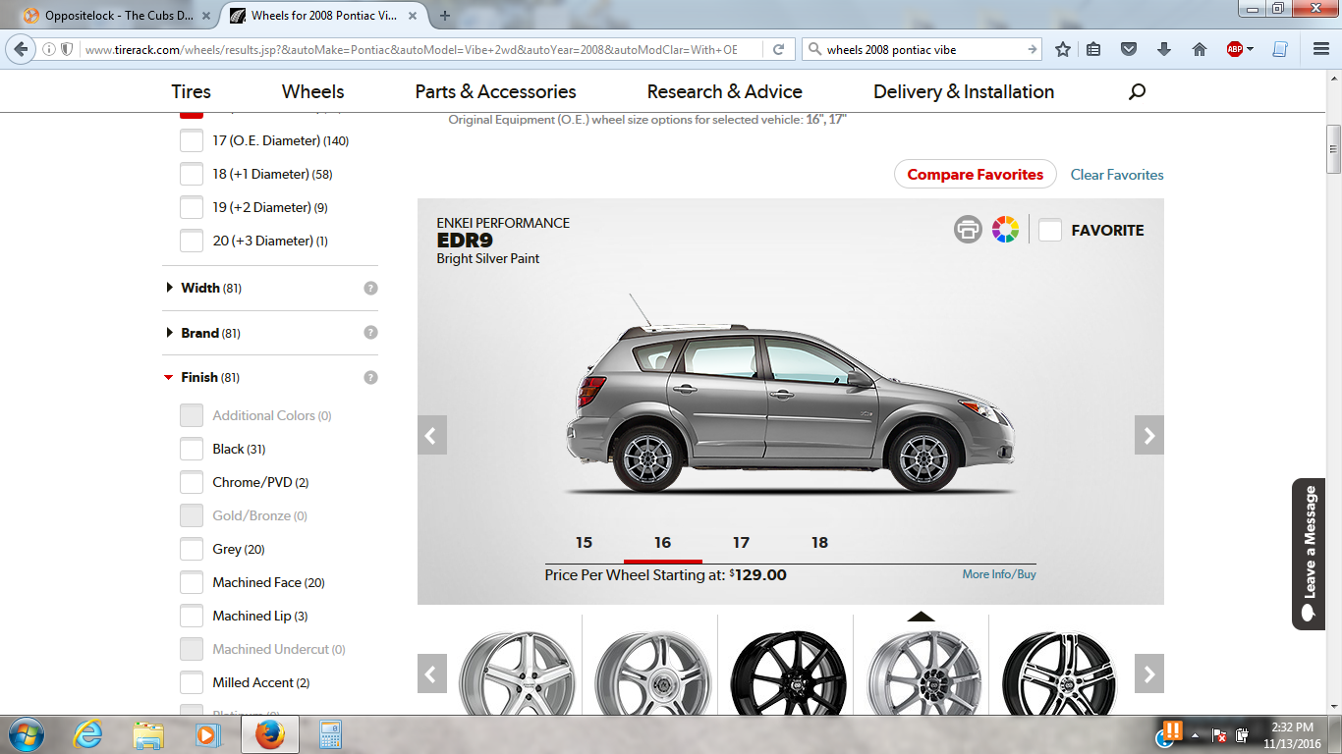
Task: Open the Parts & Accessories menu
Action: pos(495,91)
